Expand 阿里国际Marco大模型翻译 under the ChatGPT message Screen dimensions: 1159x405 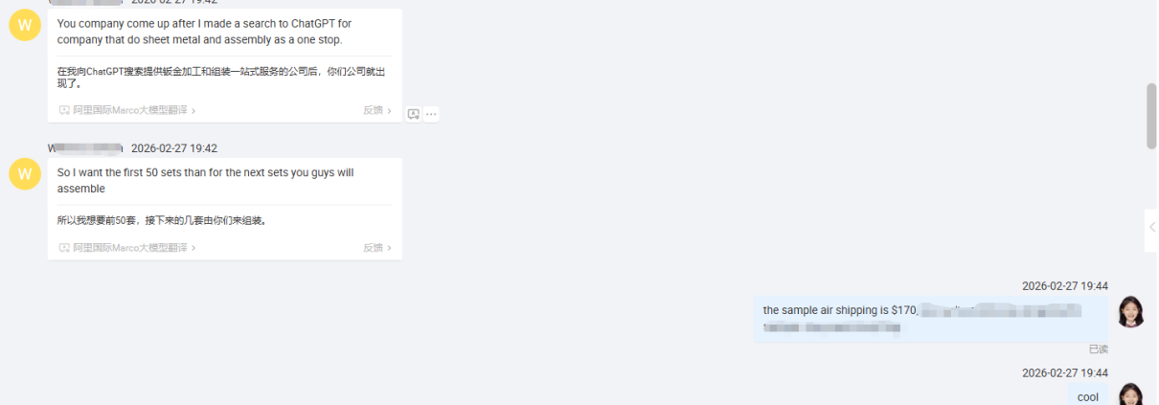[x=134, y=111]
